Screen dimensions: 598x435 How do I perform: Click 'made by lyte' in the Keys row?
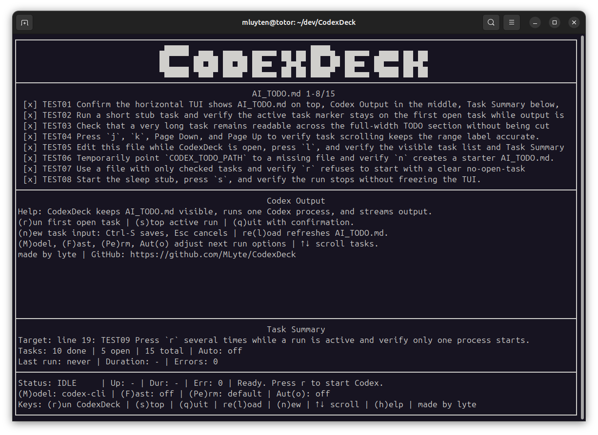447,404
